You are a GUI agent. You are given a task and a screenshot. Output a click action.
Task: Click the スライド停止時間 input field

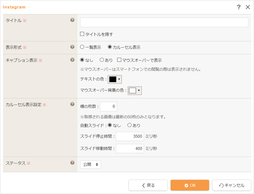130,136
